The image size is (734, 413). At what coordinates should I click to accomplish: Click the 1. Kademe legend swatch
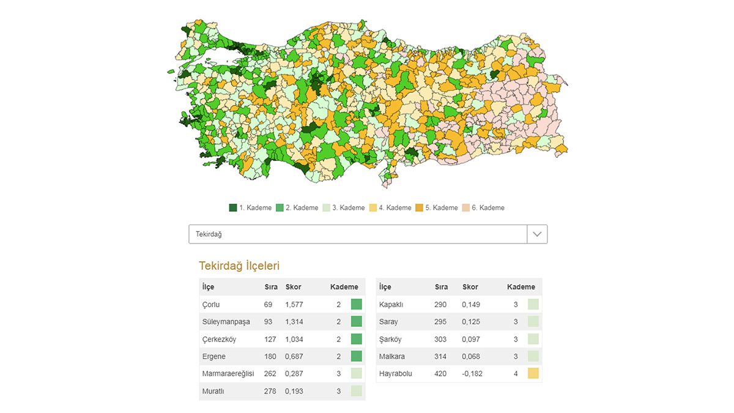[x=233, y=208]
